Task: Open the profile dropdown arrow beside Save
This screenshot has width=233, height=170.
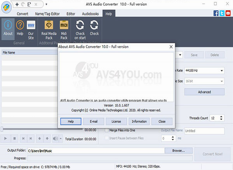Action: 180,55
